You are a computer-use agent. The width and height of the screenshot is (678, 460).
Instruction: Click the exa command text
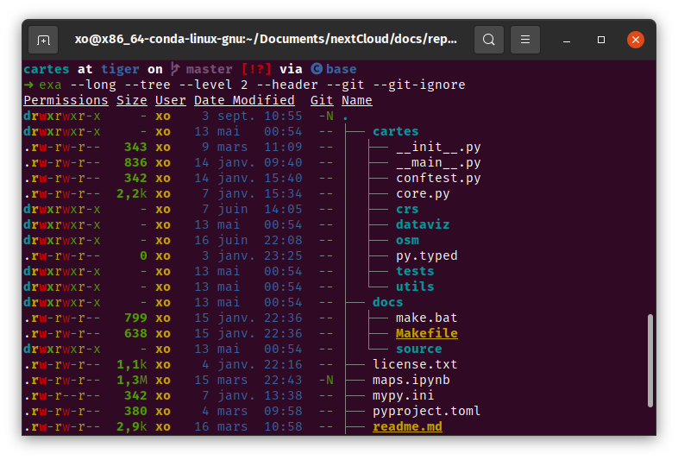(50, 85)
